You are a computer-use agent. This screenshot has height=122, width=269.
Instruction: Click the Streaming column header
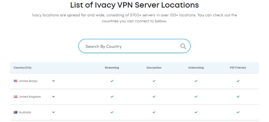tap(112, 68)
